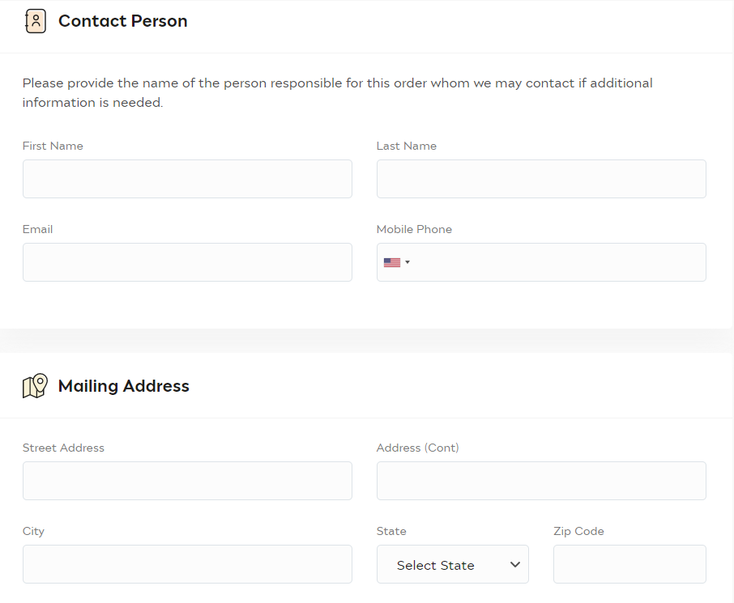
Task: Click the Contact Person heading text
Action: [122, 21]
